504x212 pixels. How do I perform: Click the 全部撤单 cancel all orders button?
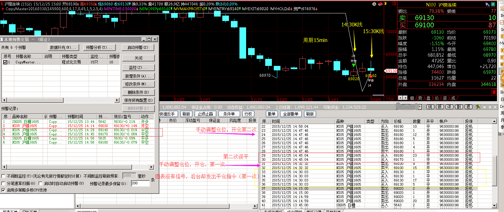291,114
